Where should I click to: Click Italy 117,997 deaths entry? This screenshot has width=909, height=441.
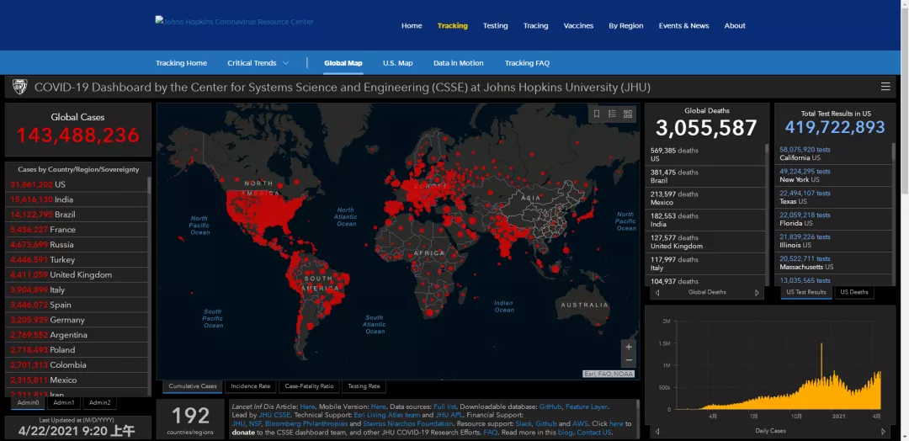click(x=705, y=263)
